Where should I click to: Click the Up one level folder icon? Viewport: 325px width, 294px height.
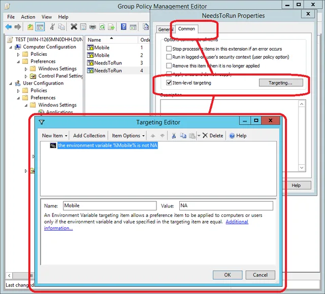pos(30,27)
